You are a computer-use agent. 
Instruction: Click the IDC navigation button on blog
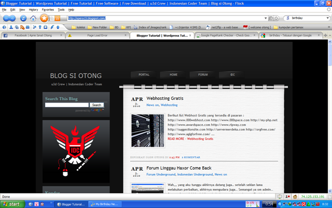232,75
